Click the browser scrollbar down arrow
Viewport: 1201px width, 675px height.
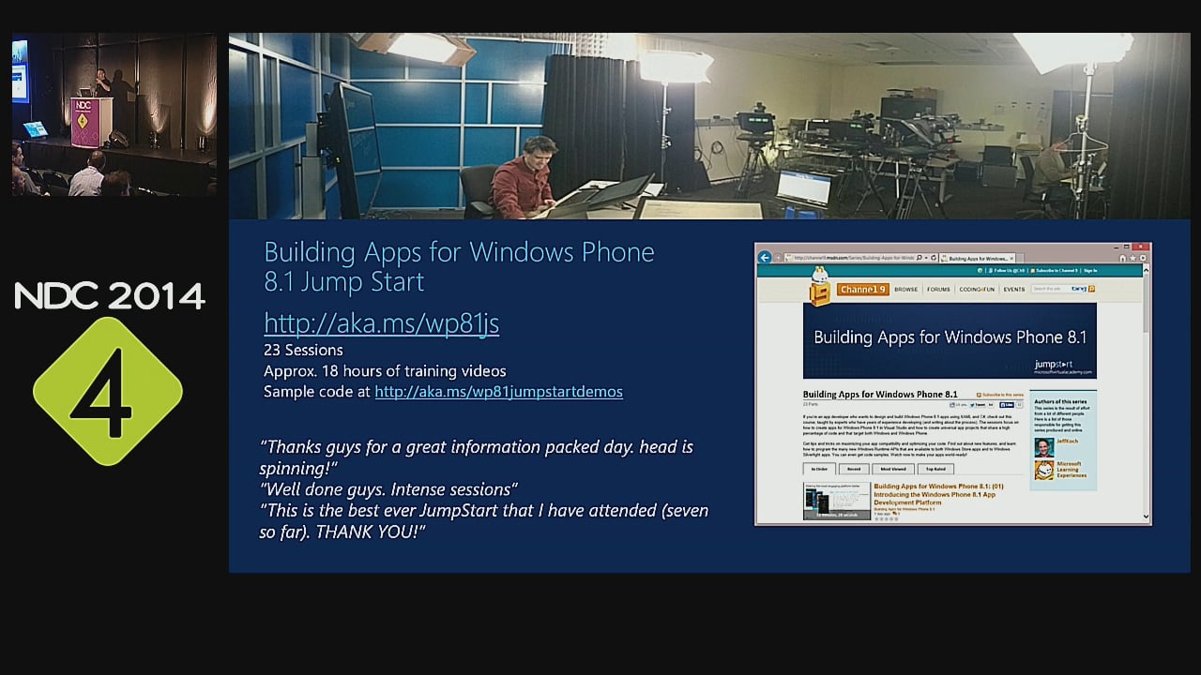(x=1146, y=517)
